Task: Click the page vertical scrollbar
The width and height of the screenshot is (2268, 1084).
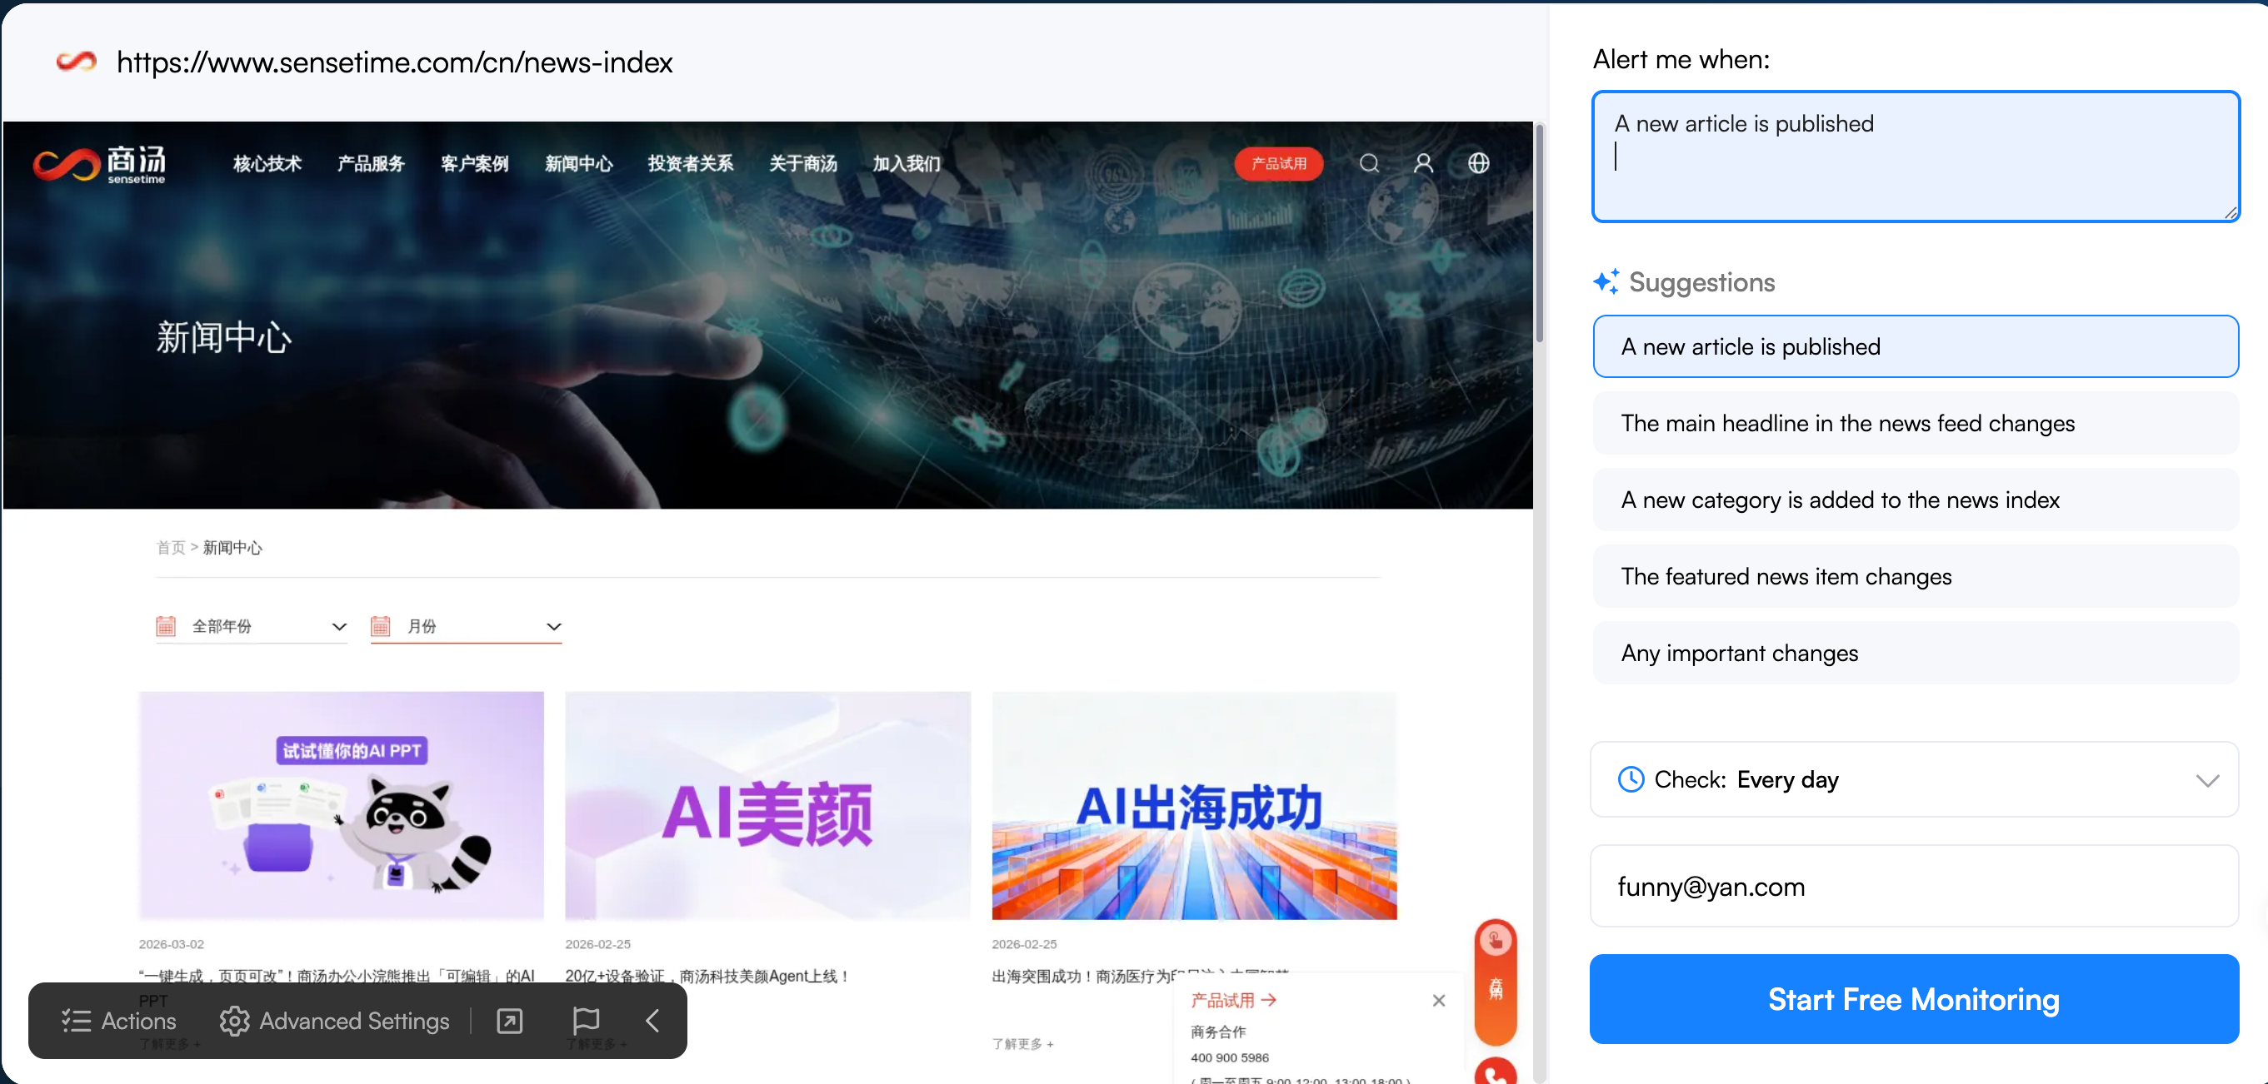Action: click(x=1539, y=233)
